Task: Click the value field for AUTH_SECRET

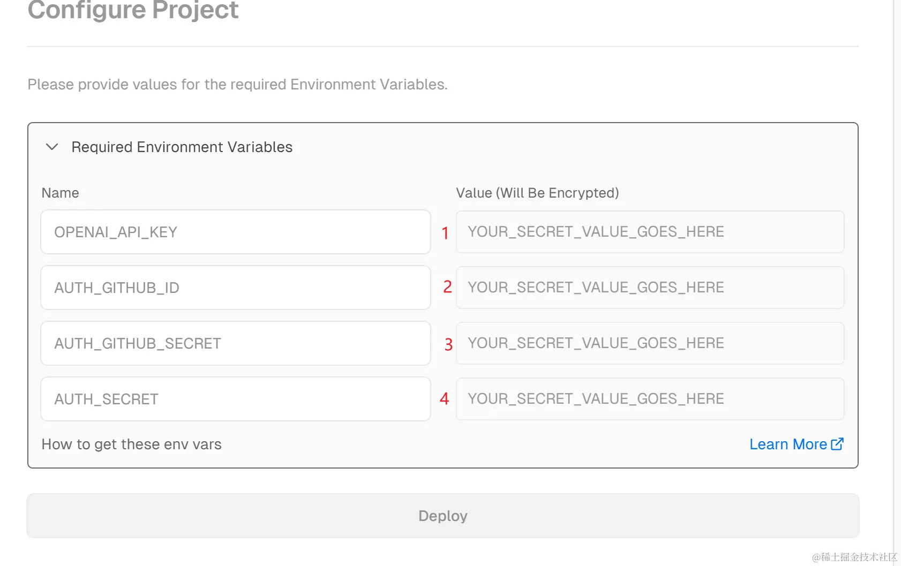Action: [x=650, y=399]
